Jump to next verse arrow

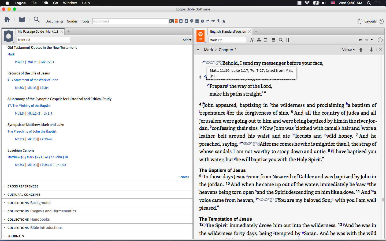tap(371, 50)
